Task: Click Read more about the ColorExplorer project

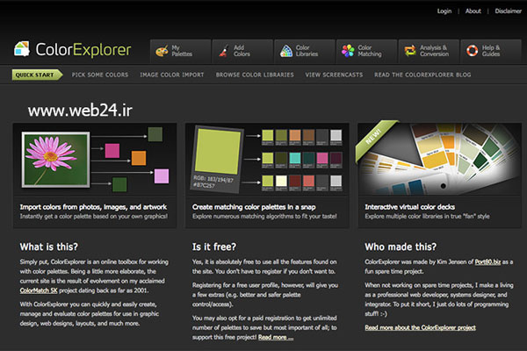Action: [x=420, y=327]
